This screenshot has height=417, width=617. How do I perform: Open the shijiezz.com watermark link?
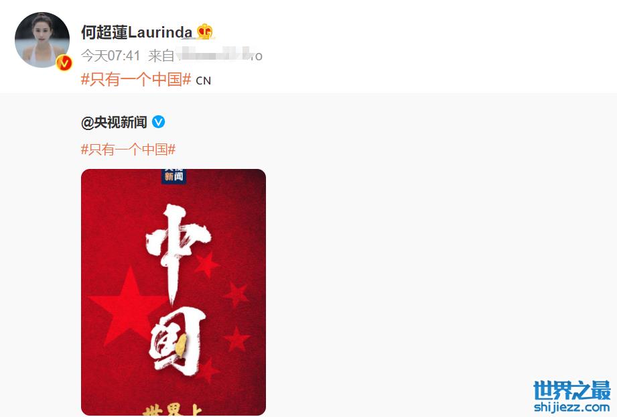coord(571,407)
